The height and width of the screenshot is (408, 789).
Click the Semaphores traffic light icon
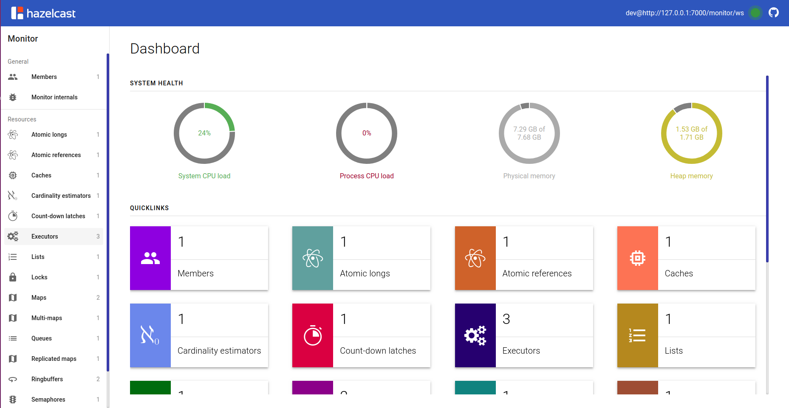point(13,400)
